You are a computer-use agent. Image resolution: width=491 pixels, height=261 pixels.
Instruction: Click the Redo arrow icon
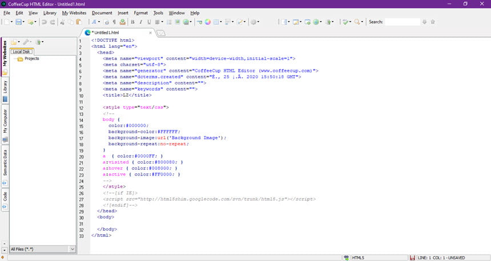pos(53,22)
